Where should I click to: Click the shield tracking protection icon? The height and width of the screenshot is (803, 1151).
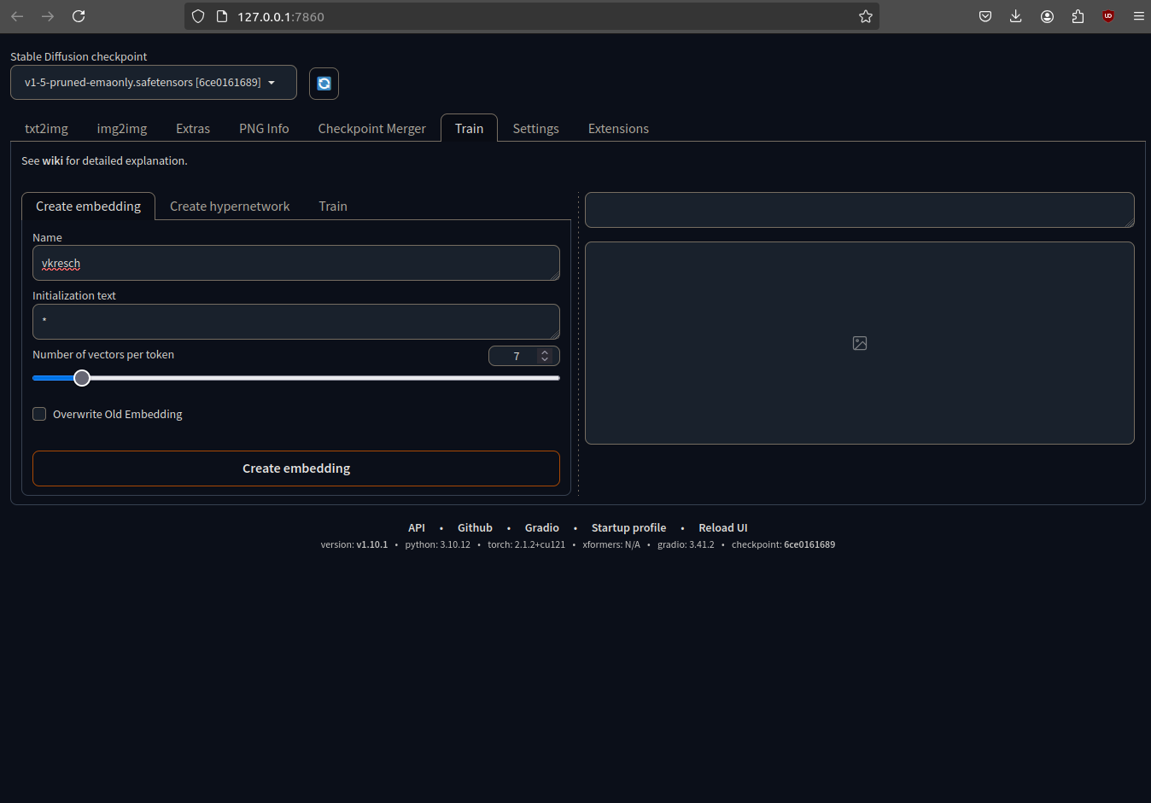(x=198, y=16)
